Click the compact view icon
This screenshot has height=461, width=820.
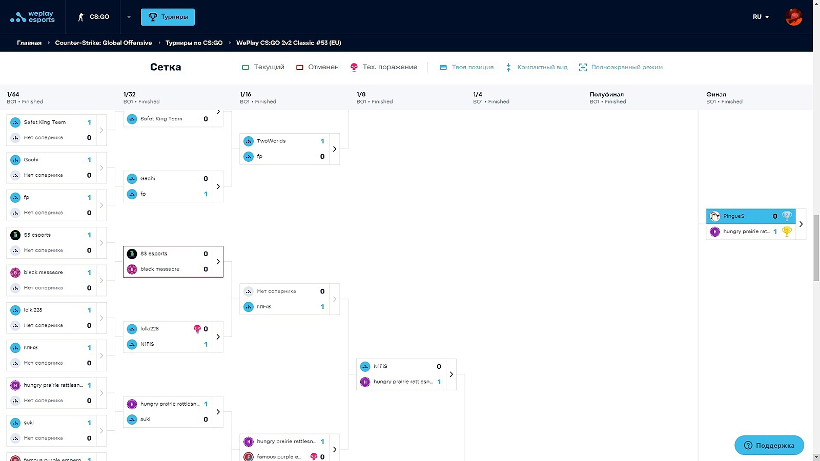tap(508, 67)
